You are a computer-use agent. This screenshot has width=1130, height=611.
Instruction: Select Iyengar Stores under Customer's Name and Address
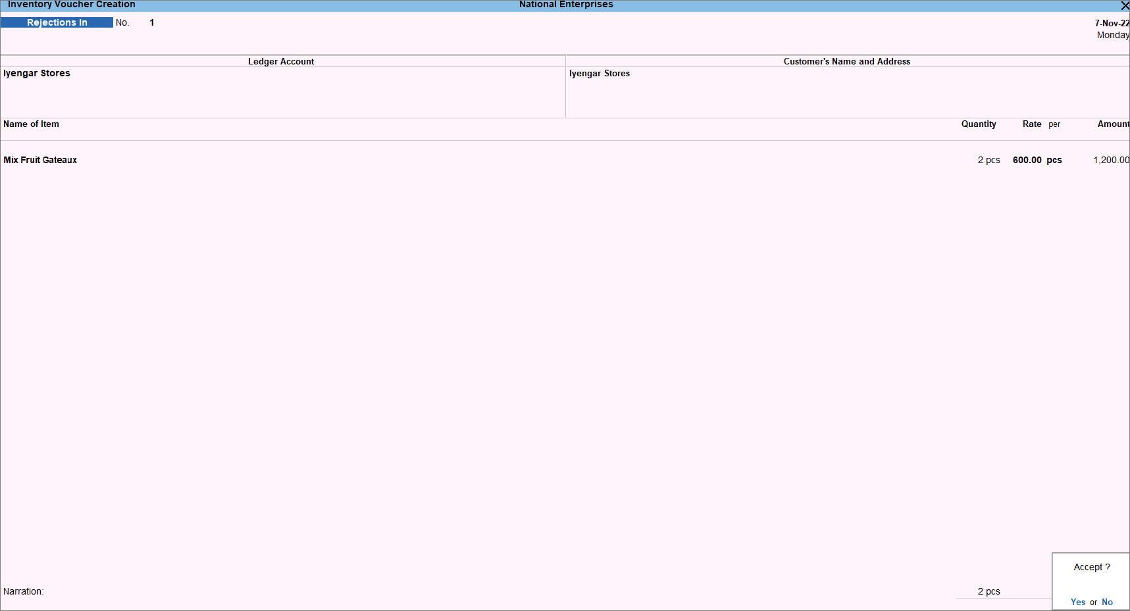tap(600, 73)
